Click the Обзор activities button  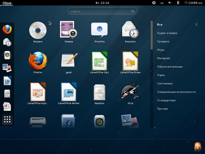[x=7, y=3]
